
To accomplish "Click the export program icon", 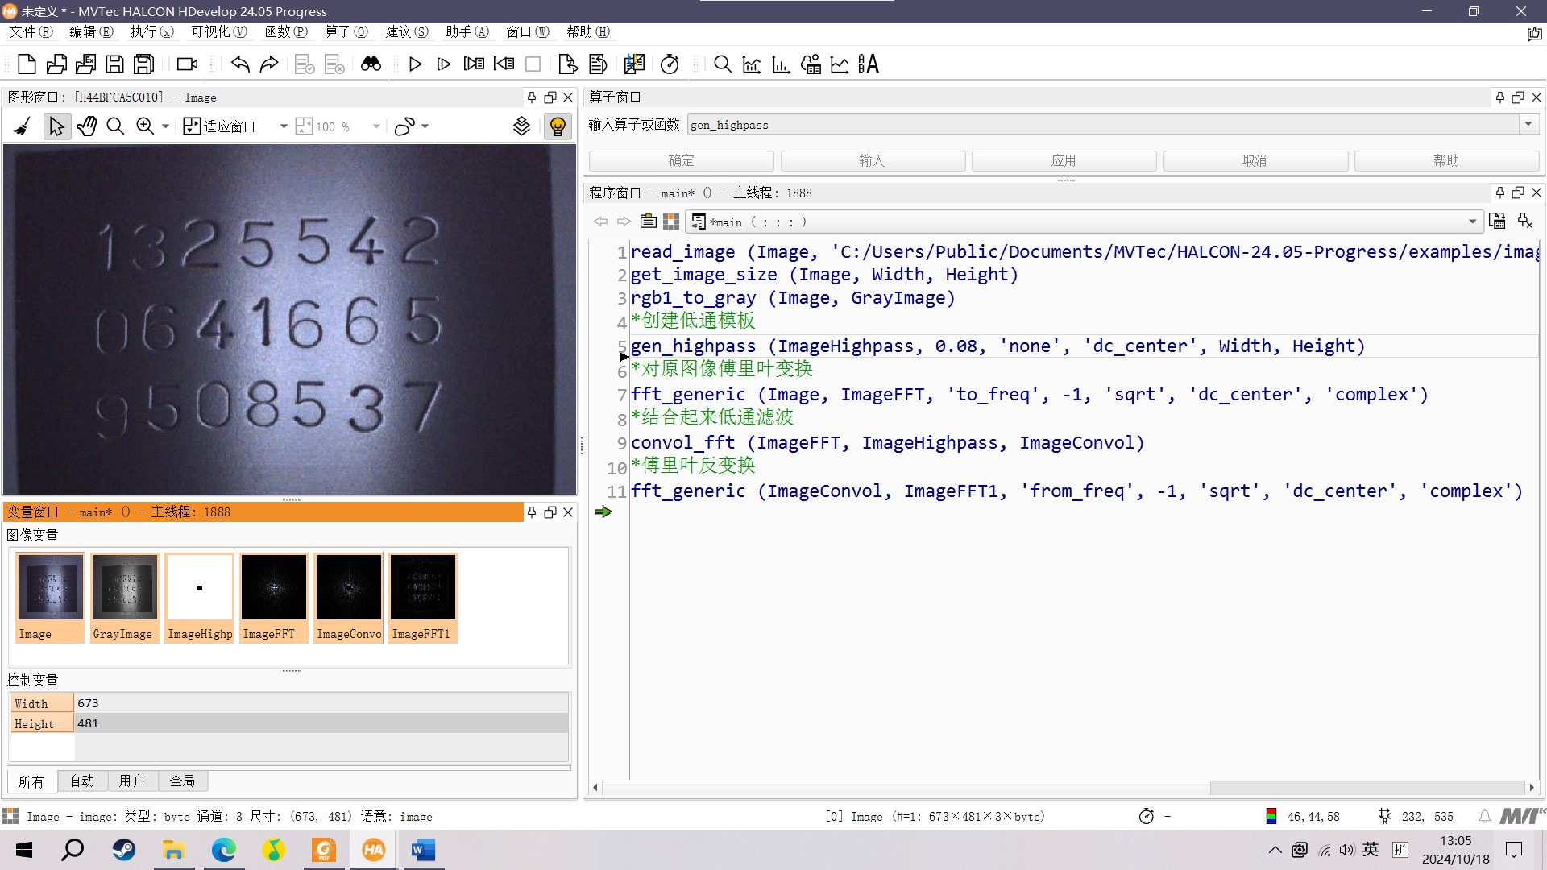I will [568, 64].
